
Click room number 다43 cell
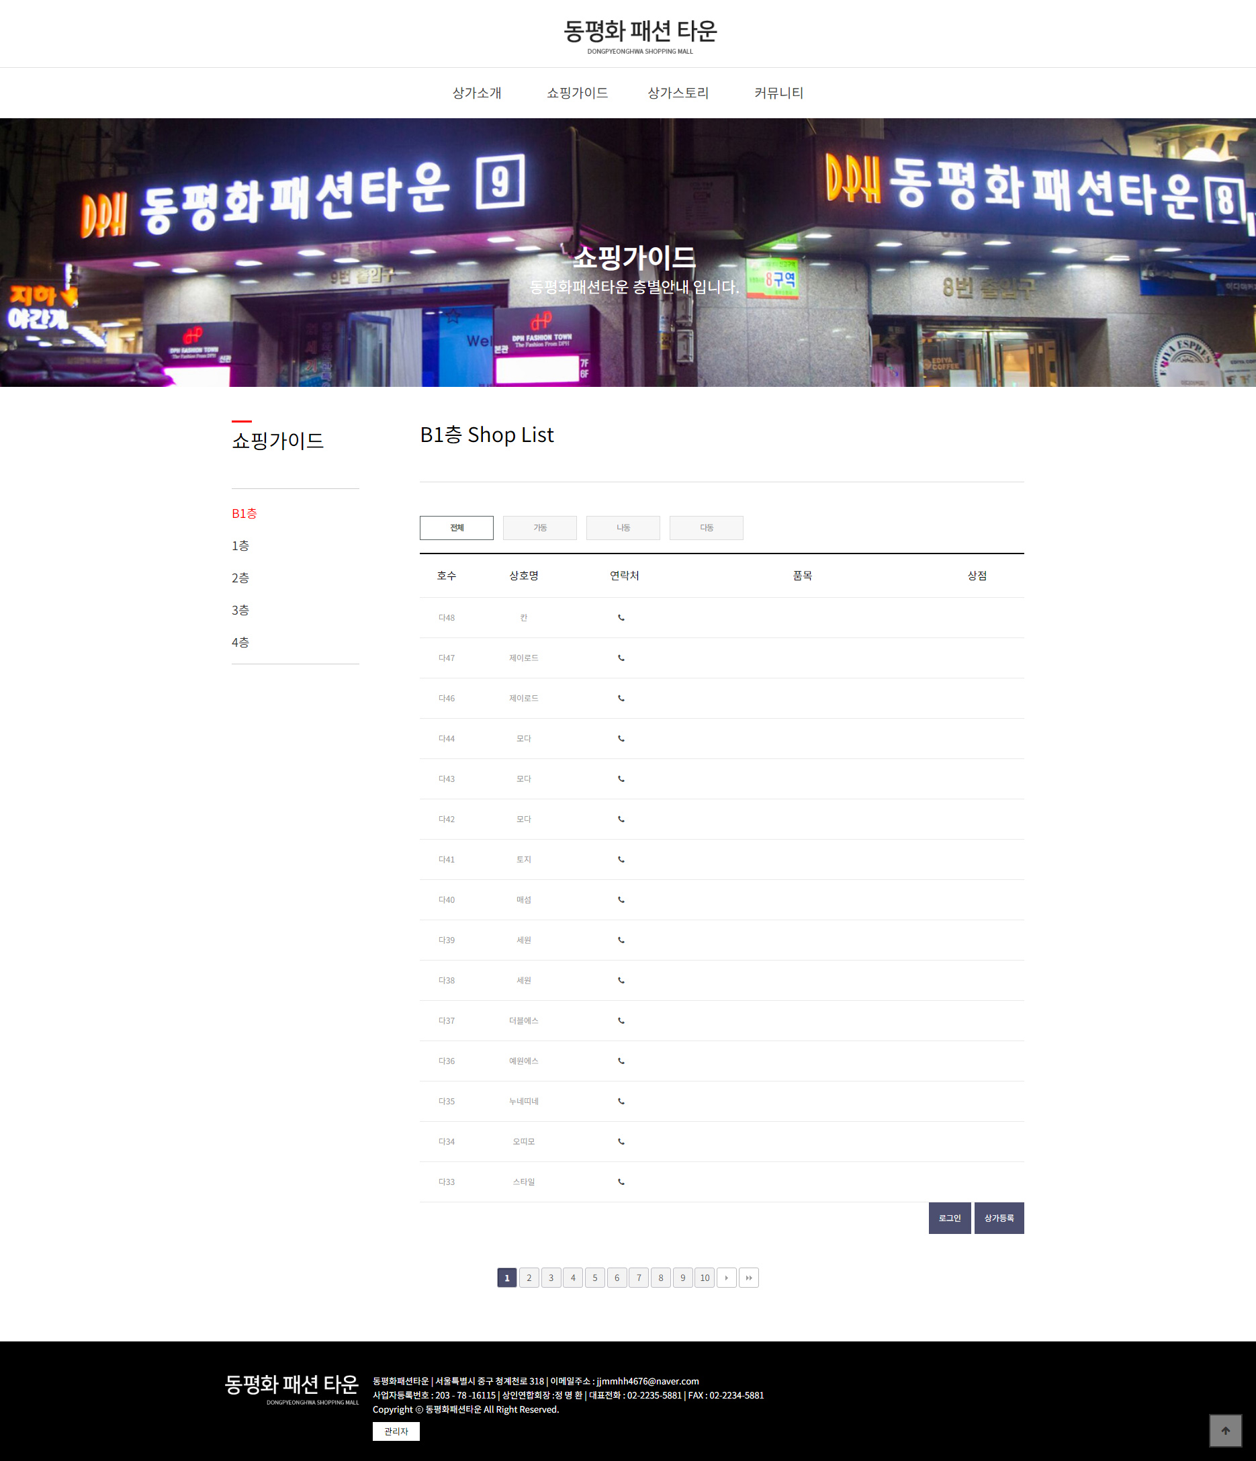point(447,779)
